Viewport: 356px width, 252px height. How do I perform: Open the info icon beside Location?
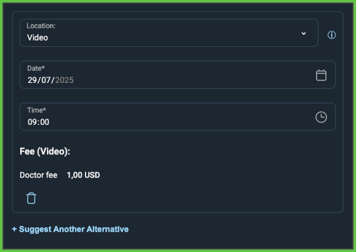point(331,35)
